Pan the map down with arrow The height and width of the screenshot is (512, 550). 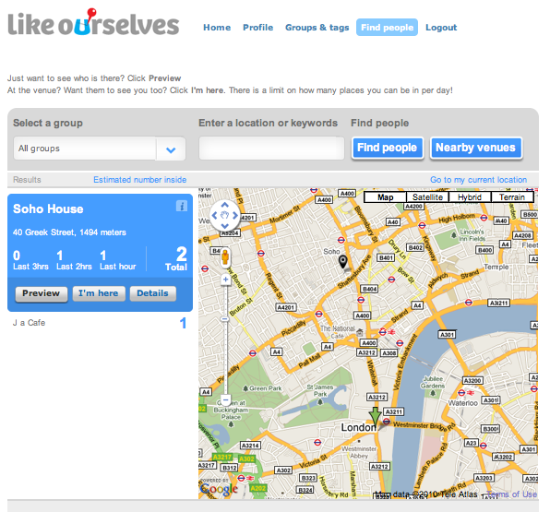[x=225, y=226]
